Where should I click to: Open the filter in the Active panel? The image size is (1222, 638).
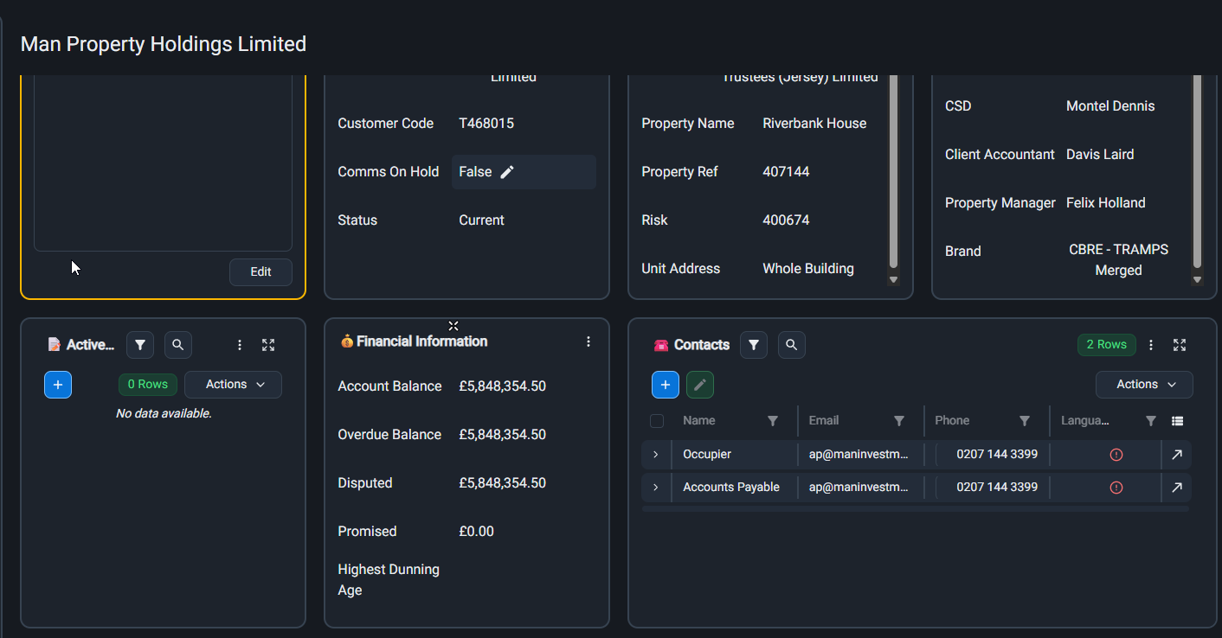tap(140, 345)
